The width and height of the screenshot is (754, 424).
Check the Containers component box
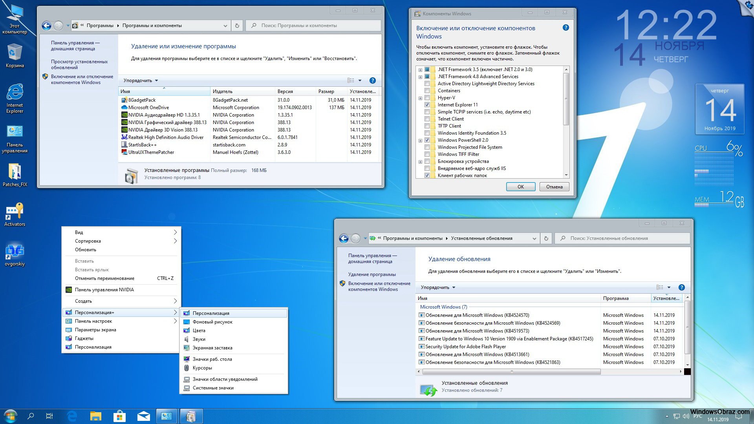427,91
